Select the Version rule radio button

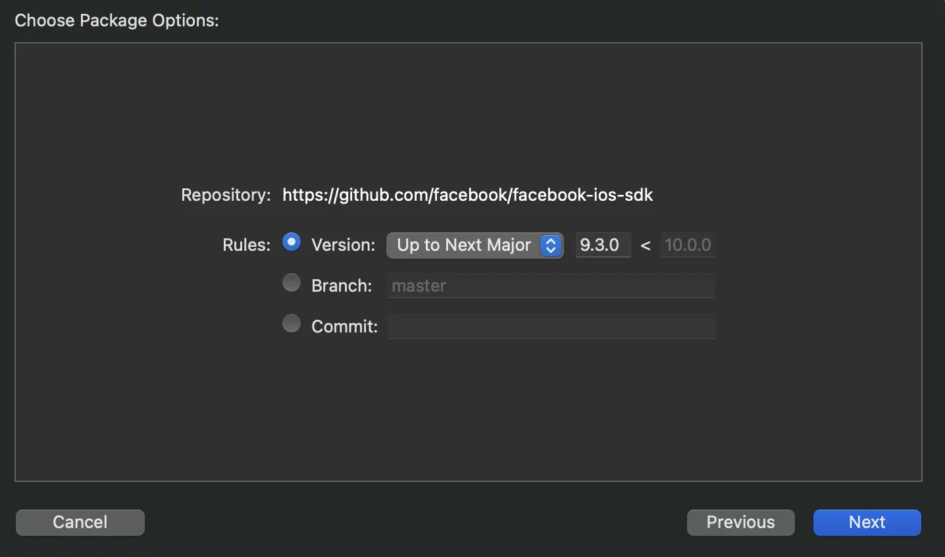(292, 243)
